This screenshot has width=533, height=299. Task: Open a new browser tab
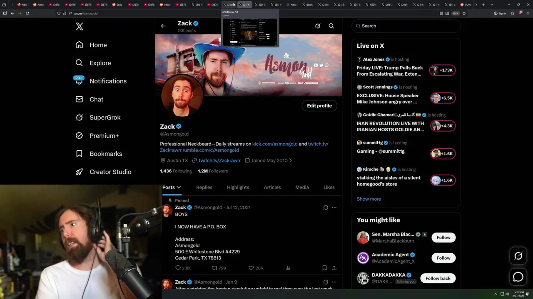click(x=483, y=5)
